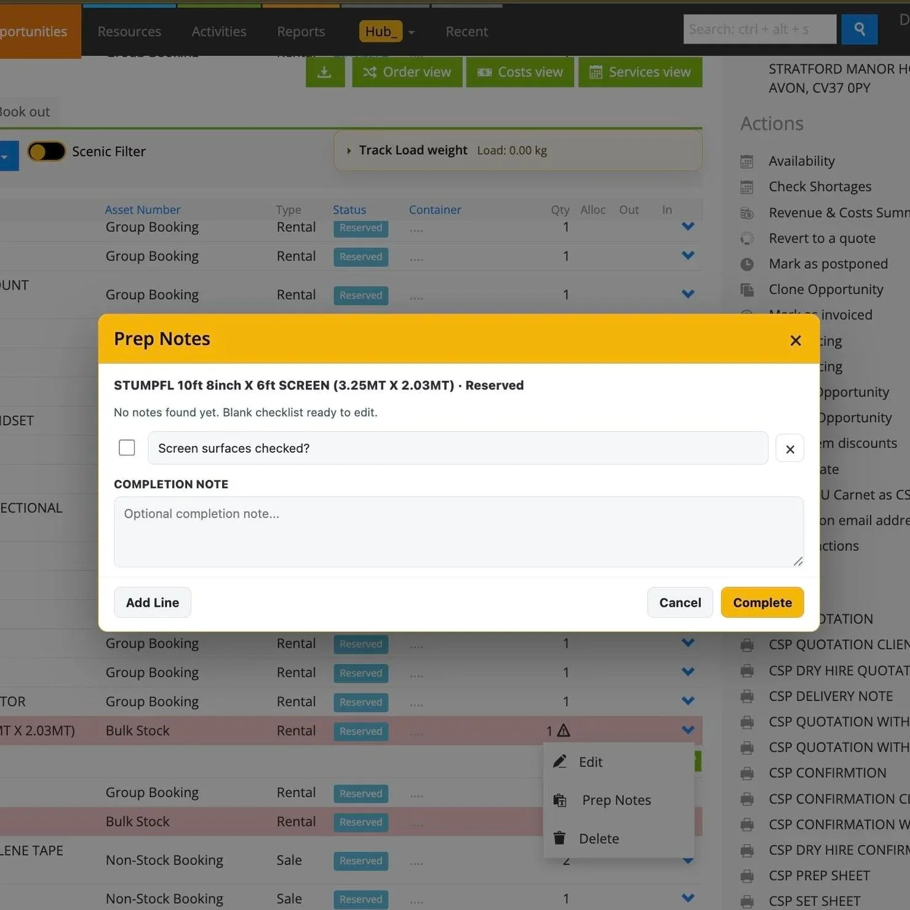Click printer icon beside CSP DRY HIRE CONFIRM
This screenshot has height=910, width=910.
coord(747,850)
